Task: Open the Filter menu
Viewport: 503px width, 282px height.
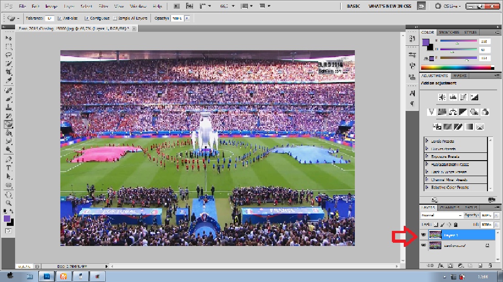Action: coord(104,6)
